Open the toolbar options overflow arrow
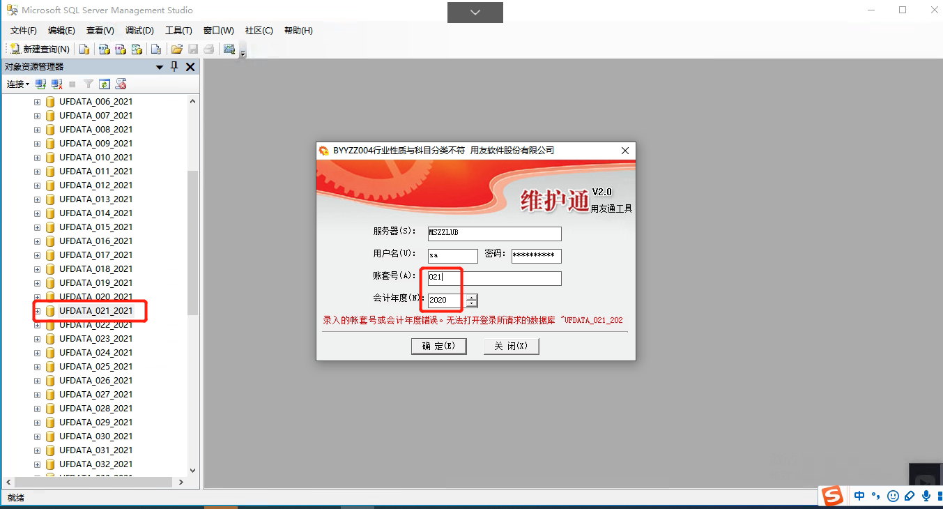The width and height of the screenshot is (943, 509). [243, 52]
